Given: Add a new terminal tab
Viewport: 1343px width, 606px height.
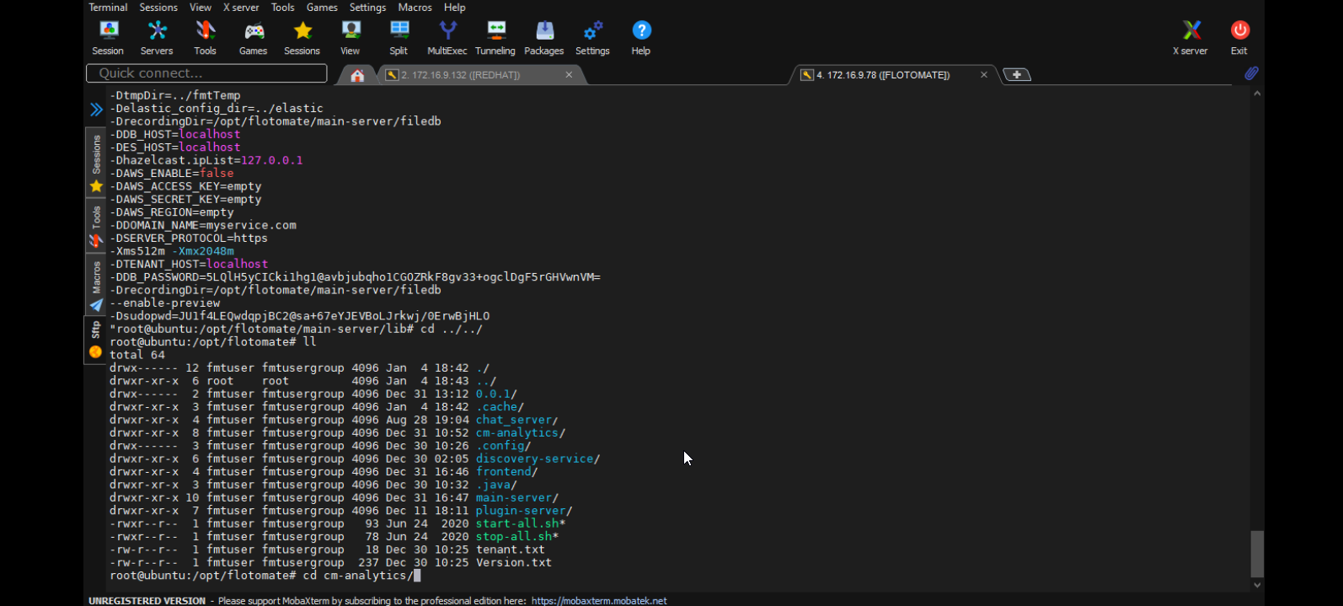Looking at the screenshot, I should pyautogui.click(x=1017, y=75).
